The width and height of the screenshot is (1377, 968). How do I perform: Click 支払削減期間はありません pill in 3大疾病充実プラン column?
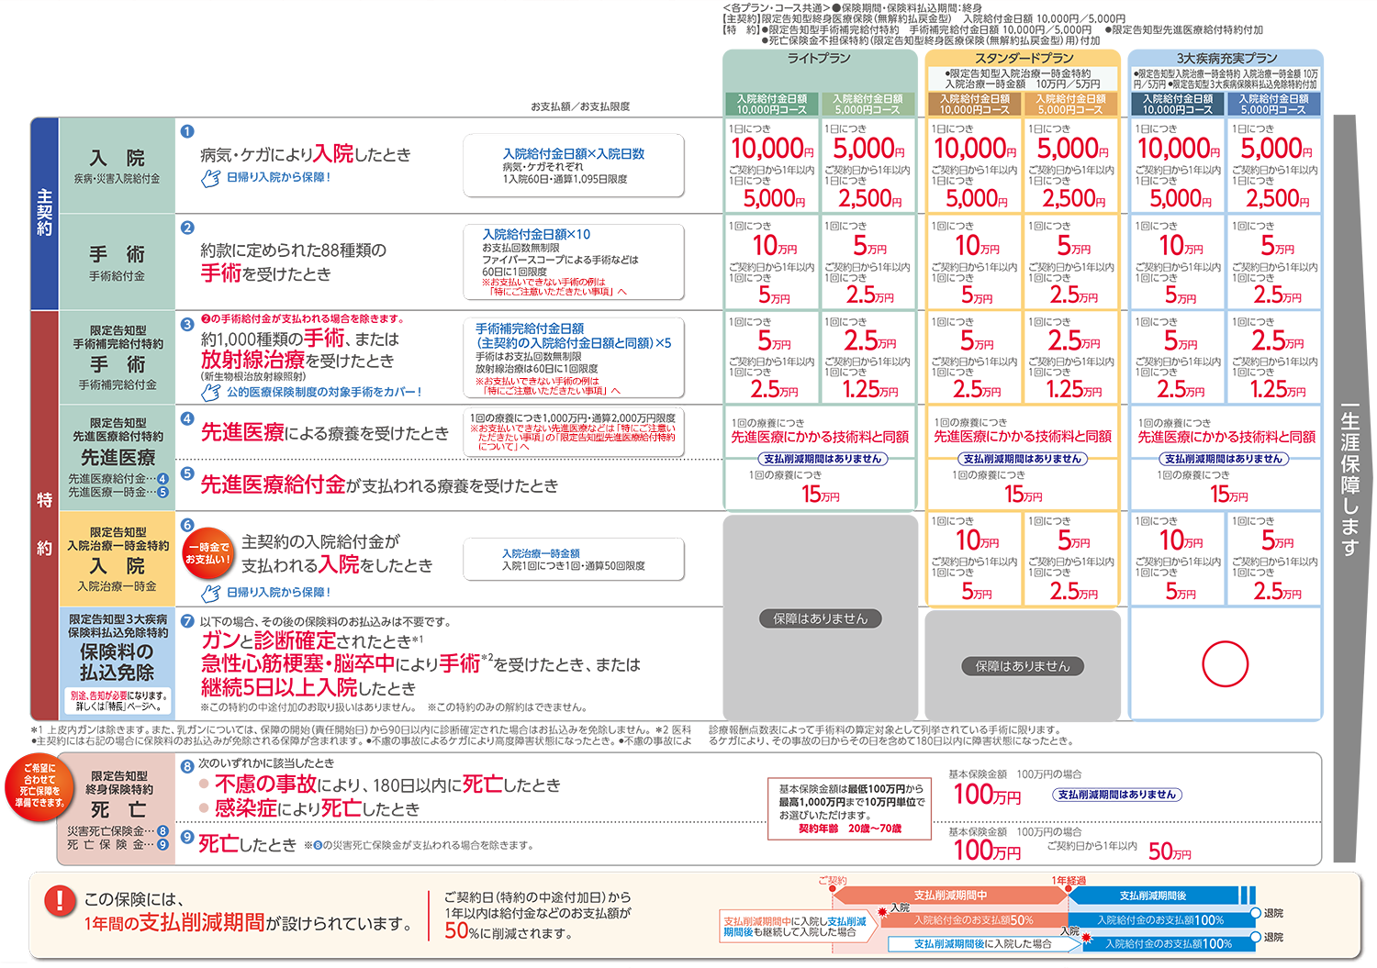coord(1223,459)
